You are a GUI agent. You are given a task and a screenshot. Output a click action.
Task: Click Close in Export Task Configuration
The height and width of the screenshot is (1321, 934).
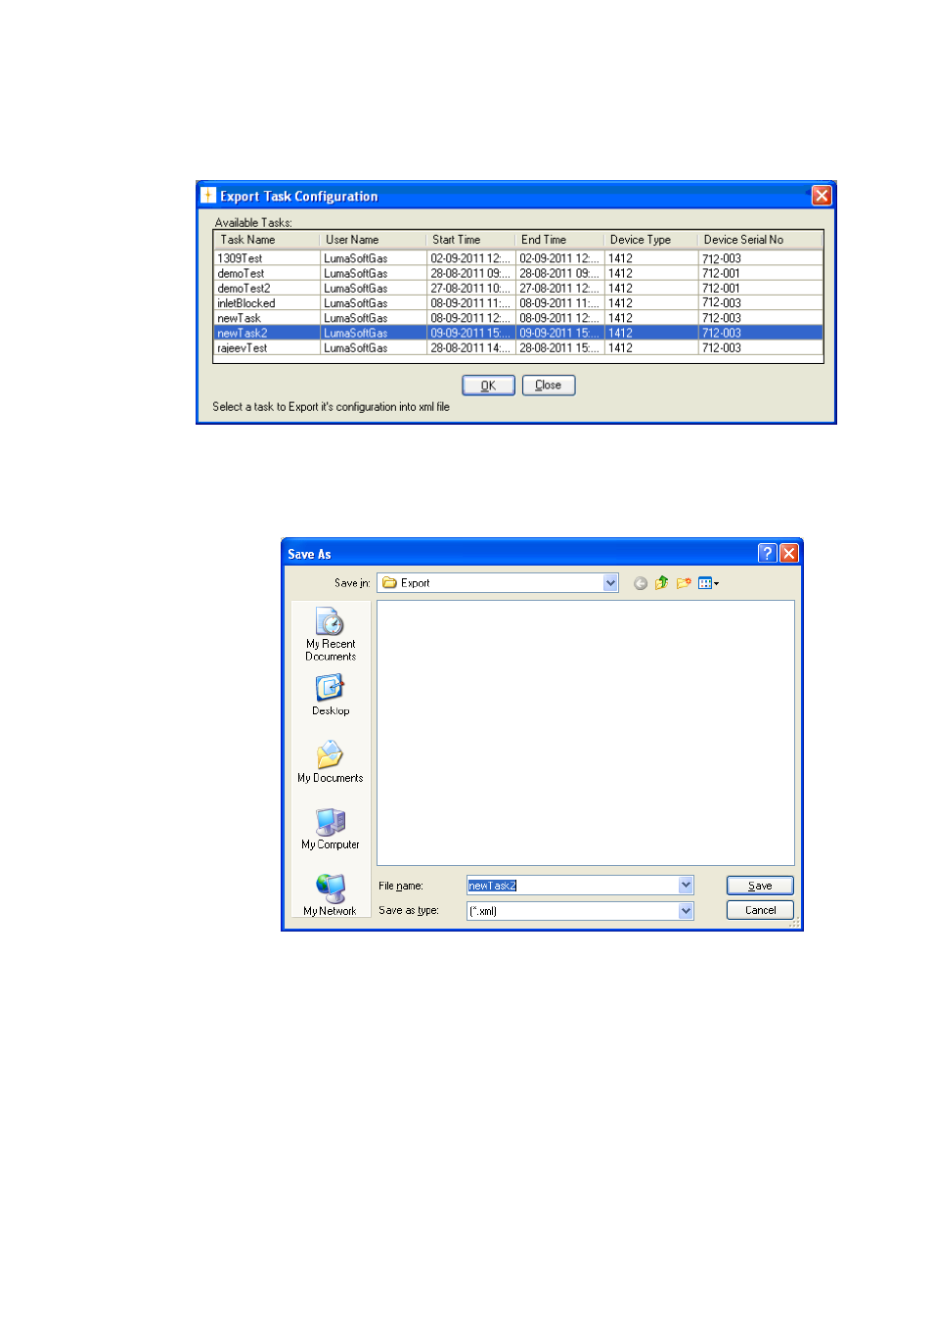(549, 386)
